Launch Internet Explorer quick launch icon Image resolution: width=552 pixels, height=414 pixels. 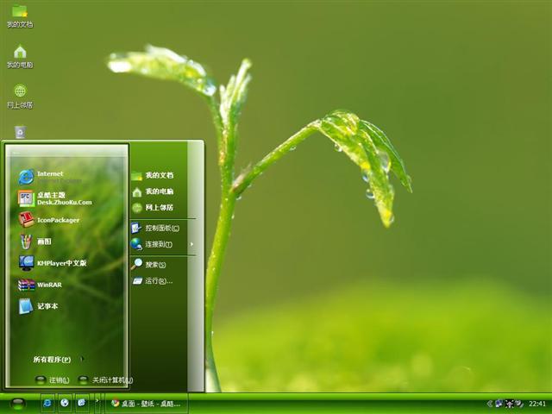pos(47,403)
